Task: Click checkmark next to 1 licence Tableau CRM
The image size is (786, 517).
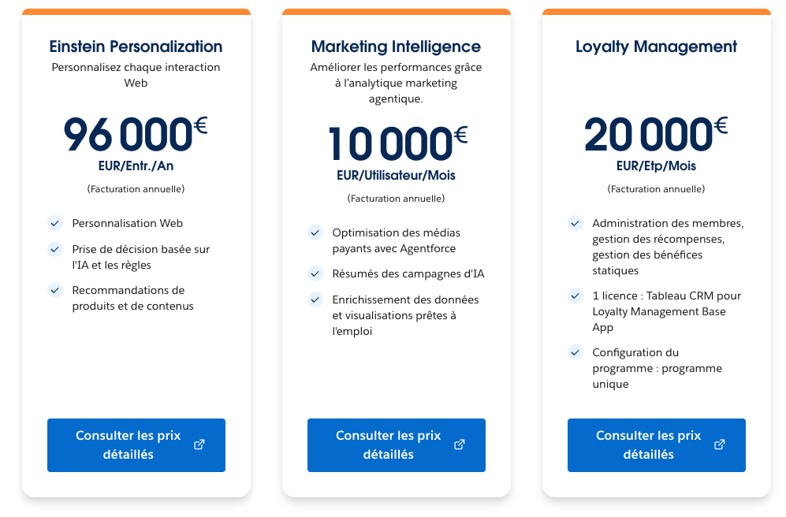Action: tap(576, 296)
